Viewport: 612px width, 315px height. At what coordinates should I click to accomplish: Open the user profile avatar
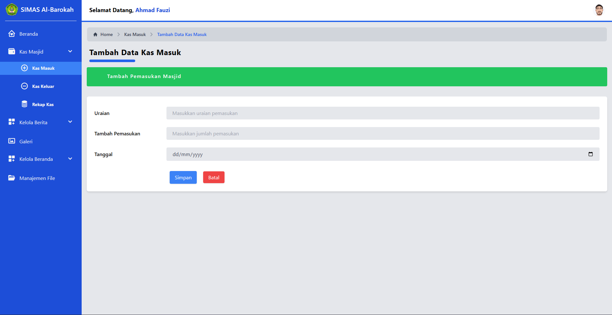(x=599, y=10)
